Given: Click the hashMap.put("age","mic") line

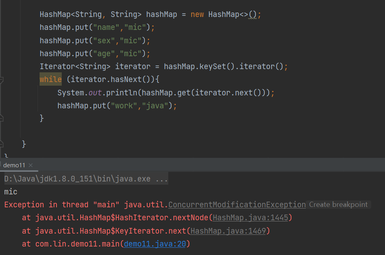Looking at the screenshot, I should [95, 54].
